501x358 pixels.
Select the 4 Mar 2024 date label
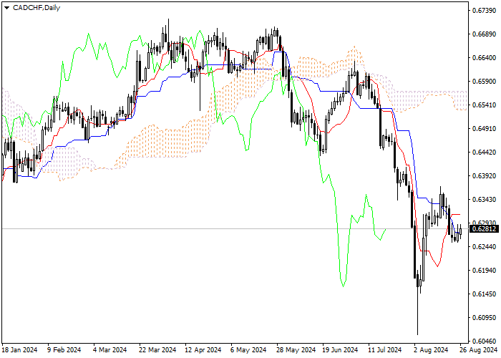pos(110,350)
